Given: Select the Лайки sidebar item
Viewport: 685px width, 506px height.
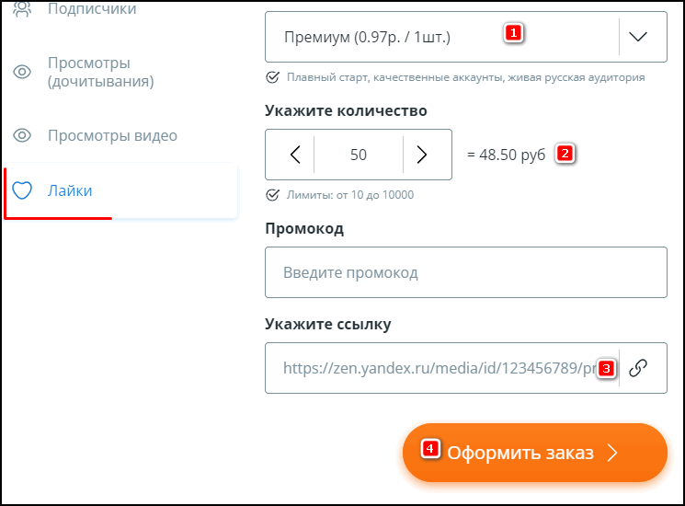Looking at the screenshot, I should click(x=70, y=191).
